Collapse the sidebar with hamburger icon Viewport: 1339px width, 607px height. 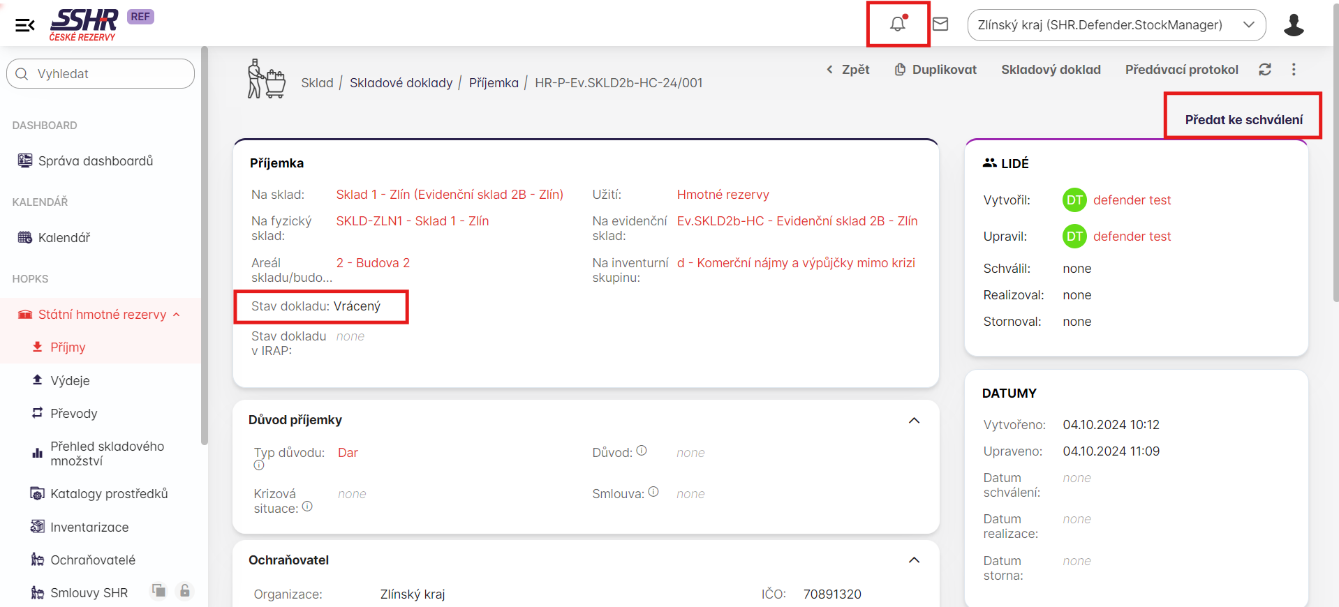click(25, 25)
